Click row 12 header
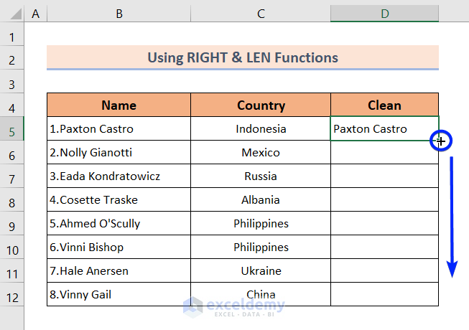 pyautogui.click(x=11, y=294)
